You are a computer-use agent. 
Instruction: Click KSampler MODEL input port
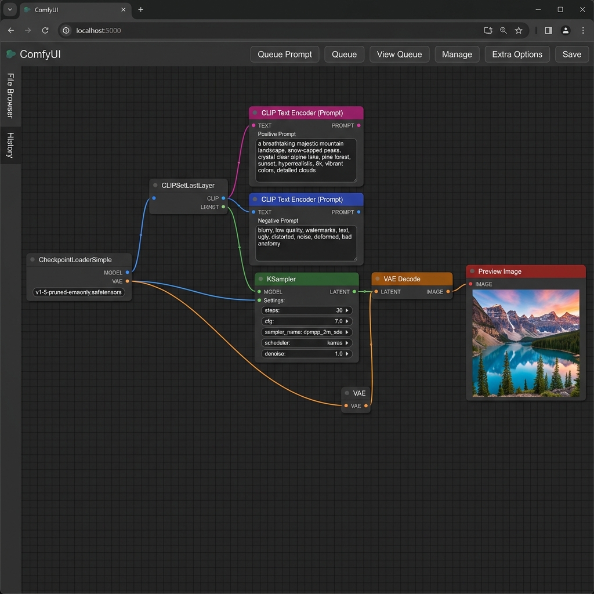[259, 292]
